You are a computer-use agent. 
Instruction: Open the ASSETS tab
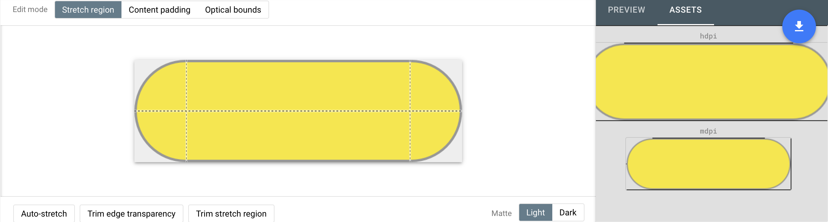[685, 10]
